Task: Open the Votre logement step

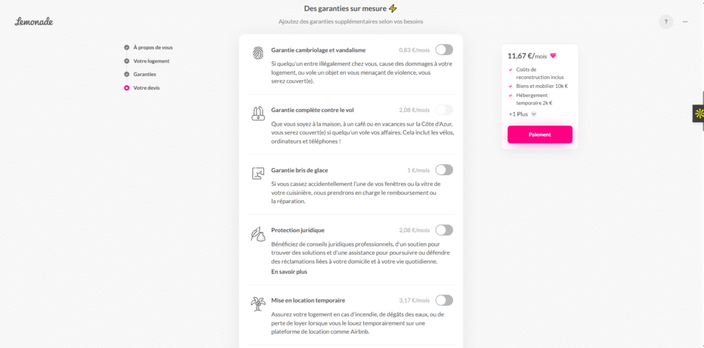Action: point(151,61)
